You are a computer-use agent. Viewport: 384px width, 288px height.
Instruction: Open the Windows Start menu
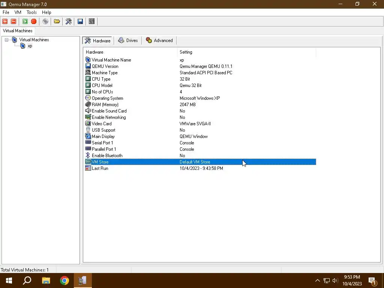click(9, 280)
